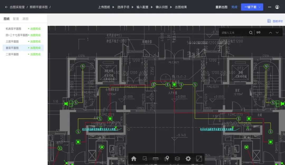
Task: Go to the 输入配置 step
Action: (142, 7)
